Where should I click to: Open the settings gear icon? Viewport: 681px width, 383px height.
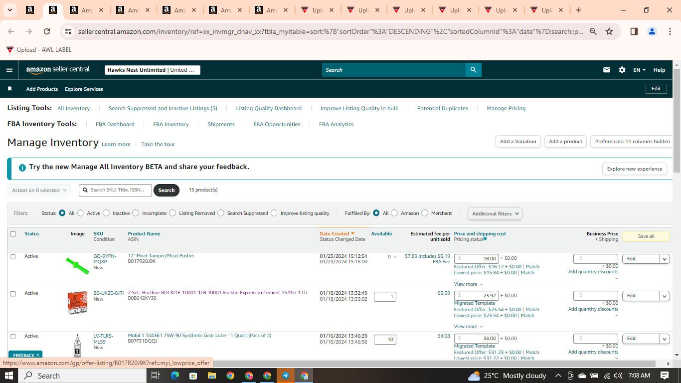(x=622, y=70)
